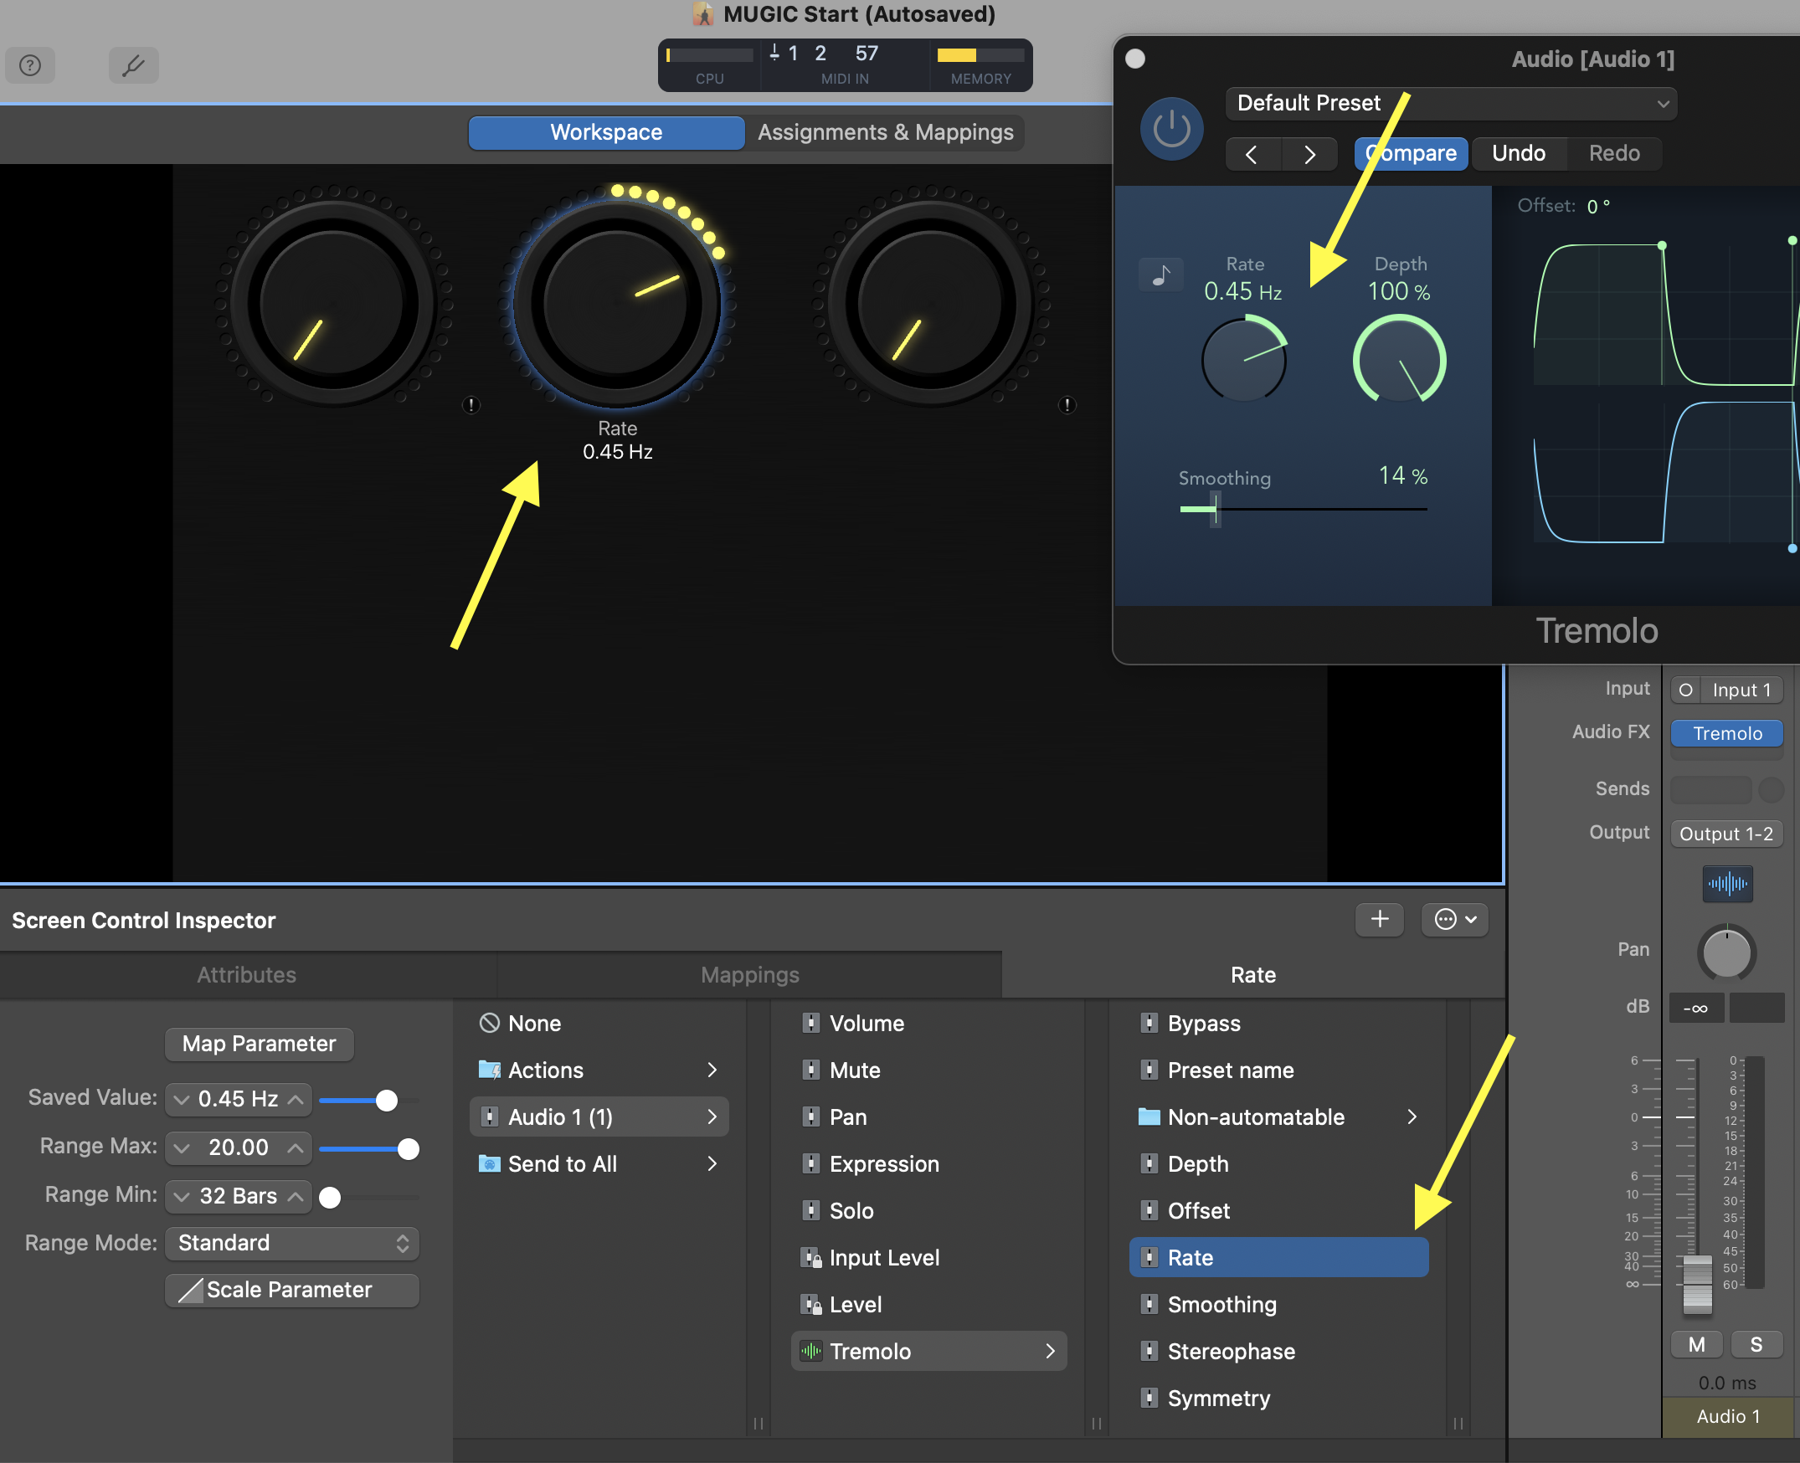Click the tuner wrench icon
Screen dimensions: 1800x1463
pos(133,65)
